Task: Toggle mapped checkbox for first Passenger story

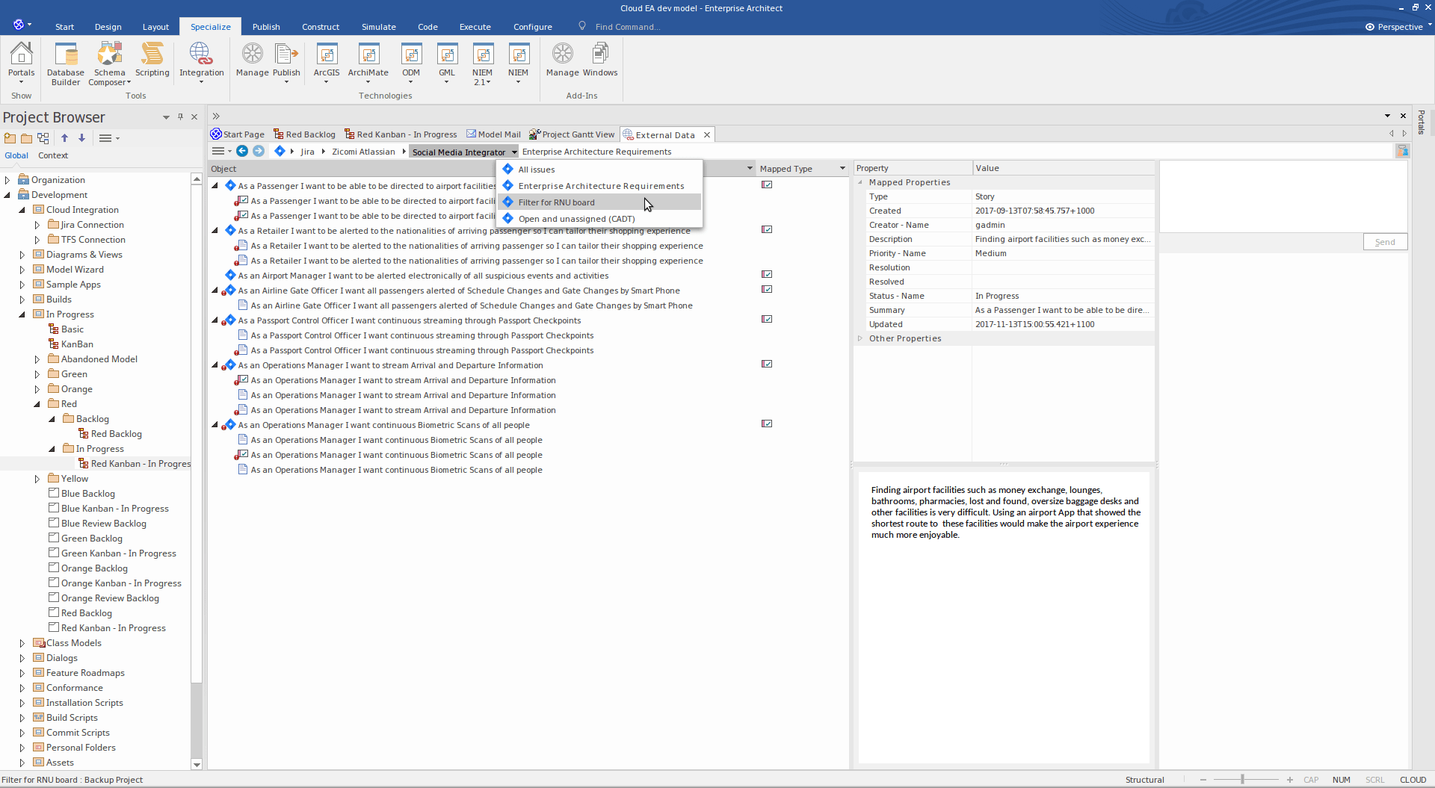Action: coord(767,185)
